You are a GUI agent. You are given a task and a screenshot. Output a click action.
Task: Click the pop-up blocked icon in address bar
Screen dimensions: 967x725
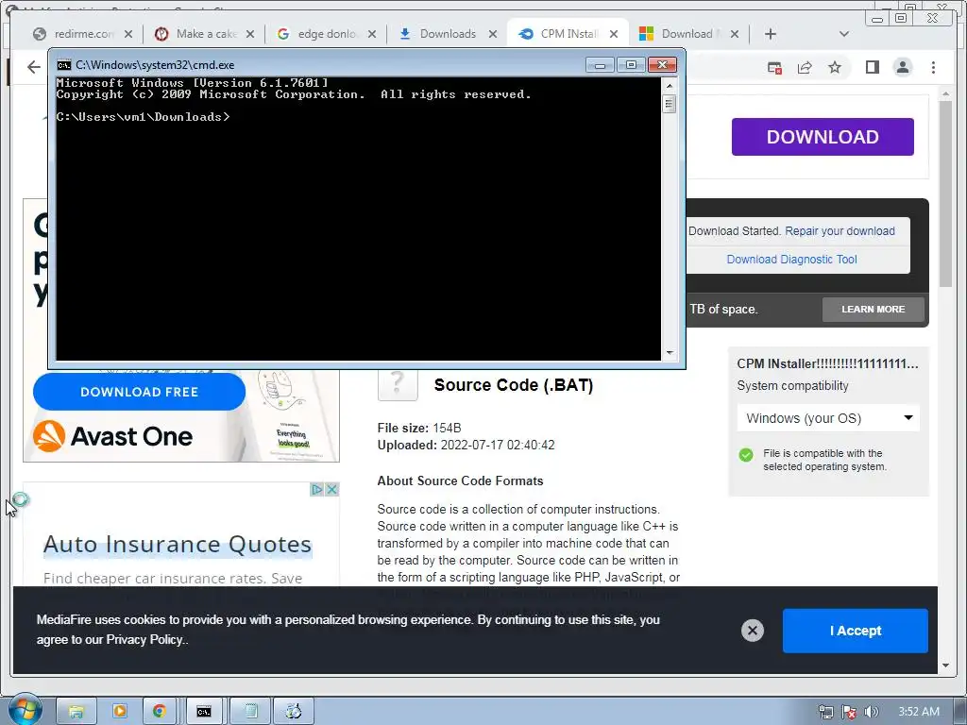774,67
